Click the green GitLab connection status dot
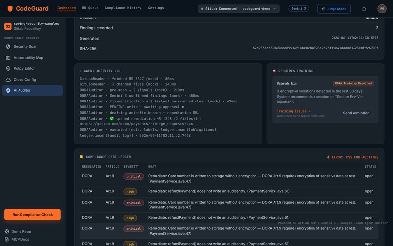This screenshot has height=246, width=393. click(202, 9)
